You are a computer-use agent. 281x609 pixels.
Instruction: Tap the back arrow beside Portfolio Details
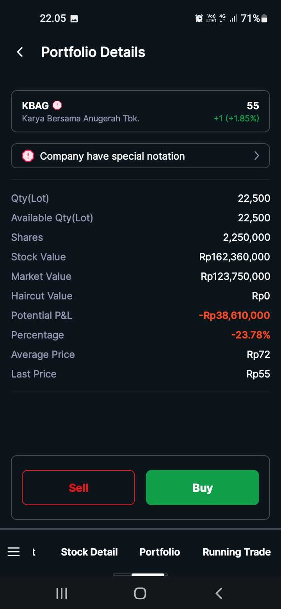pyautogui.click(x=20, y=52)
